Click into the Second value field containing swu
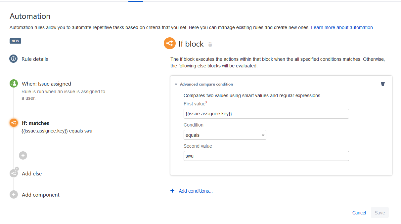This screenshot has height=224, width=401. (266, 156)
